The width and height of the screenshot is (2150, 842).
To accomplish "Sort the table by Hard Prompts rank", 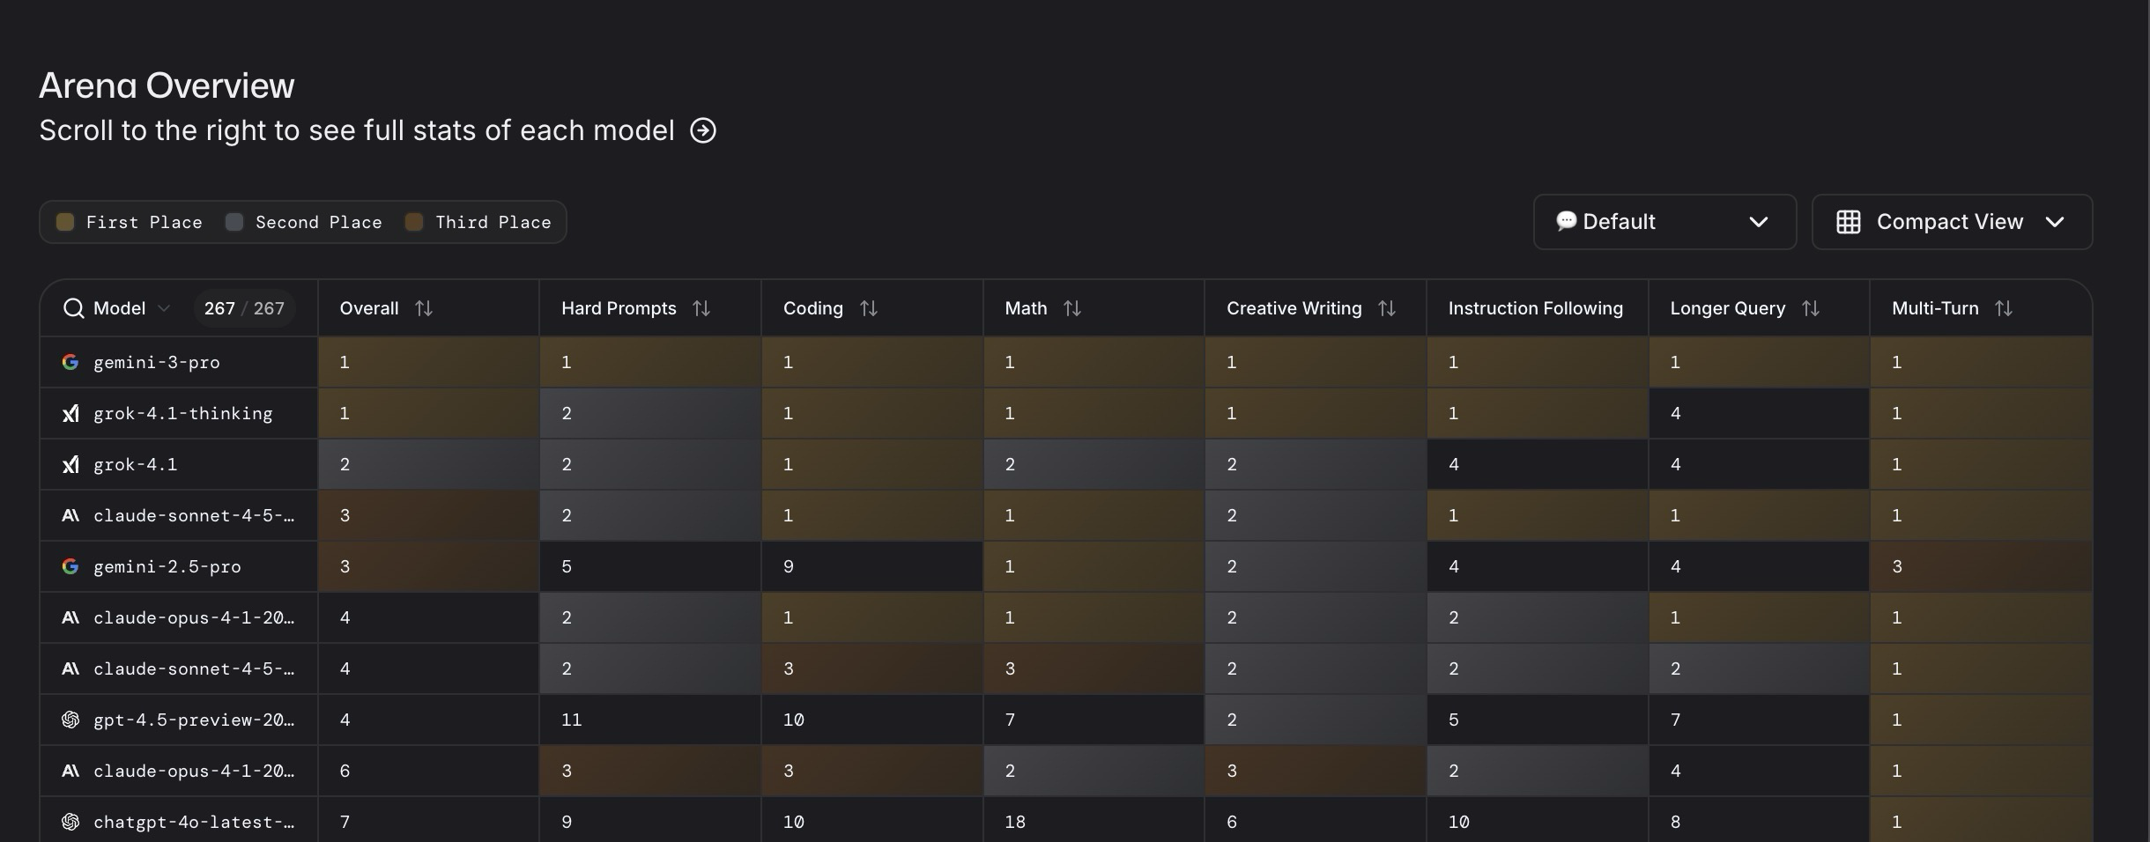I will (701, 308).
